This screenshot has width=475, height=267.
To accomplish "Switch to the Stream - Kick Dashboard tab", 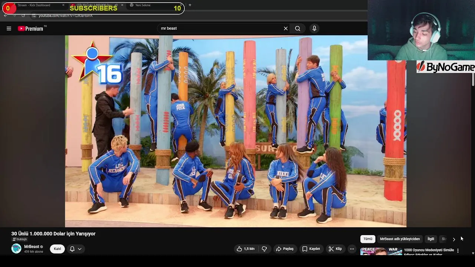I will tap(34, 5).
